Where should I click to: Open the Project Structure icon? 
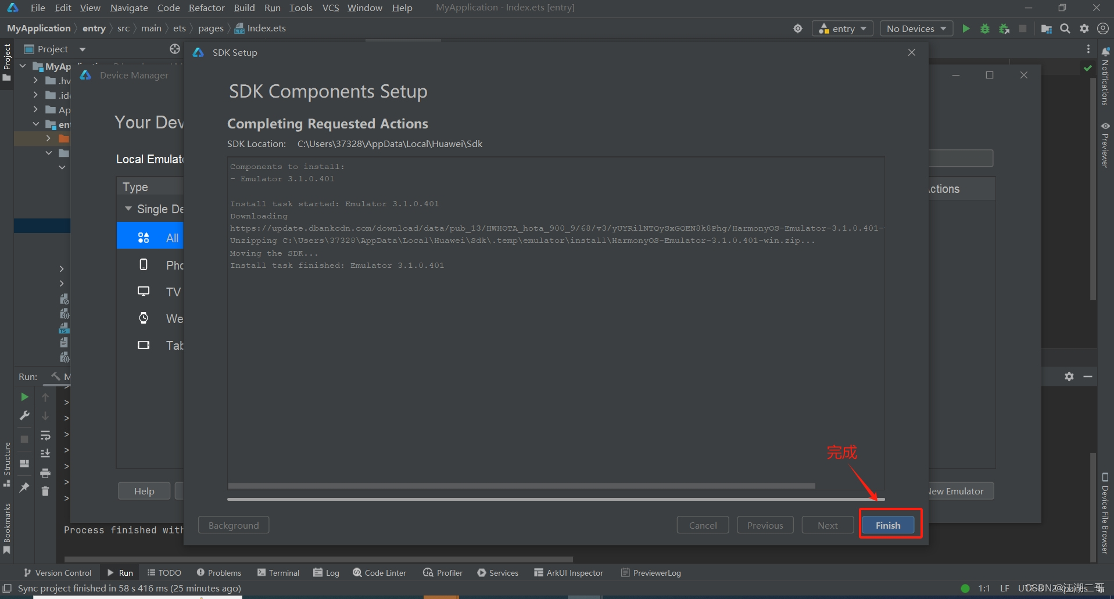(1047, 28)
